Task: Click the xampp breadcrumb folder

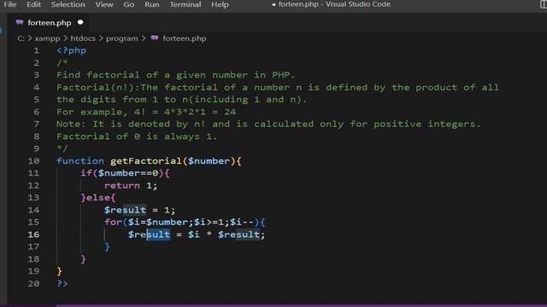Action: pyautogui.click(x=47, y=38)
